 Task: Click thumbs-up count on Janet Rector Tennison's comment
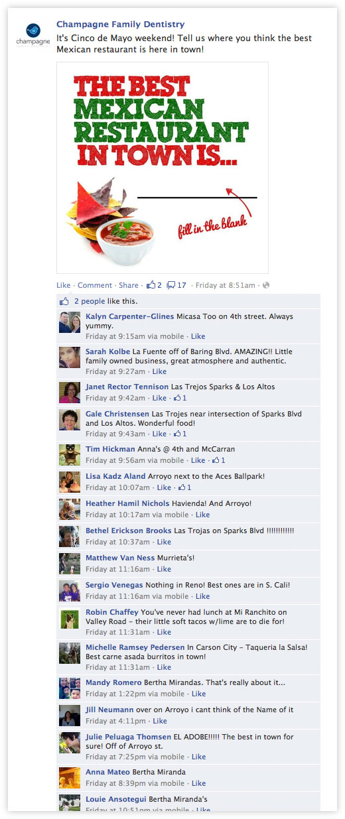[x=180, y=398]
